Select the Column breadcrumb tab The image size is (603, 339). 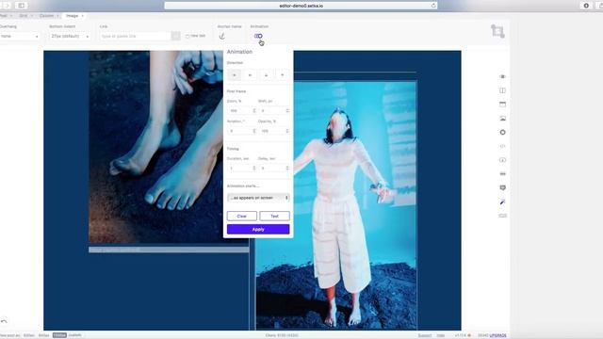[46, 16]
